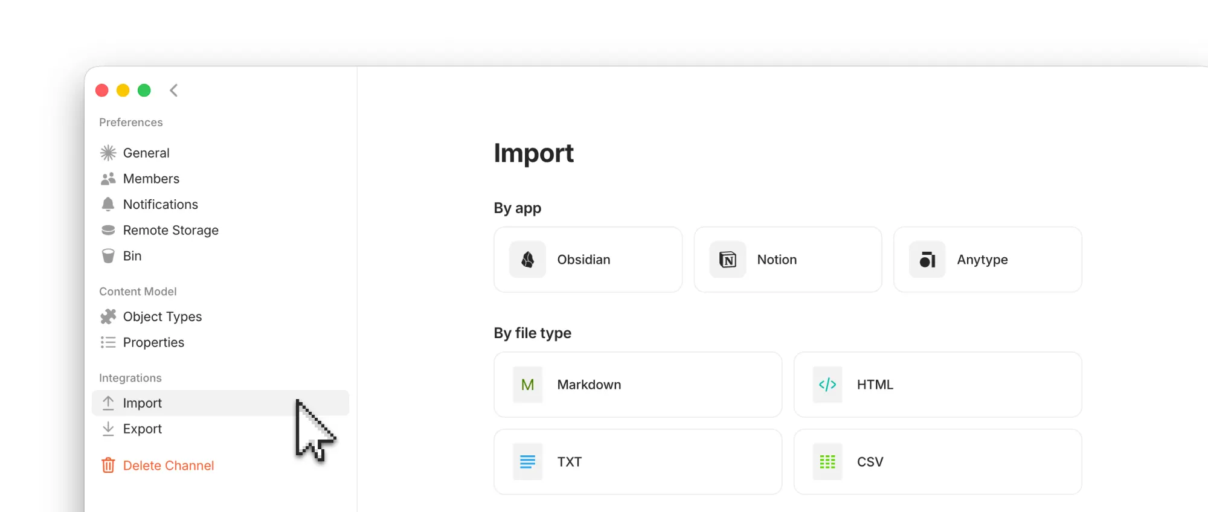Click the Members people icon
This screenshot has height=512, width=1208.
click(x=108, y=179)
